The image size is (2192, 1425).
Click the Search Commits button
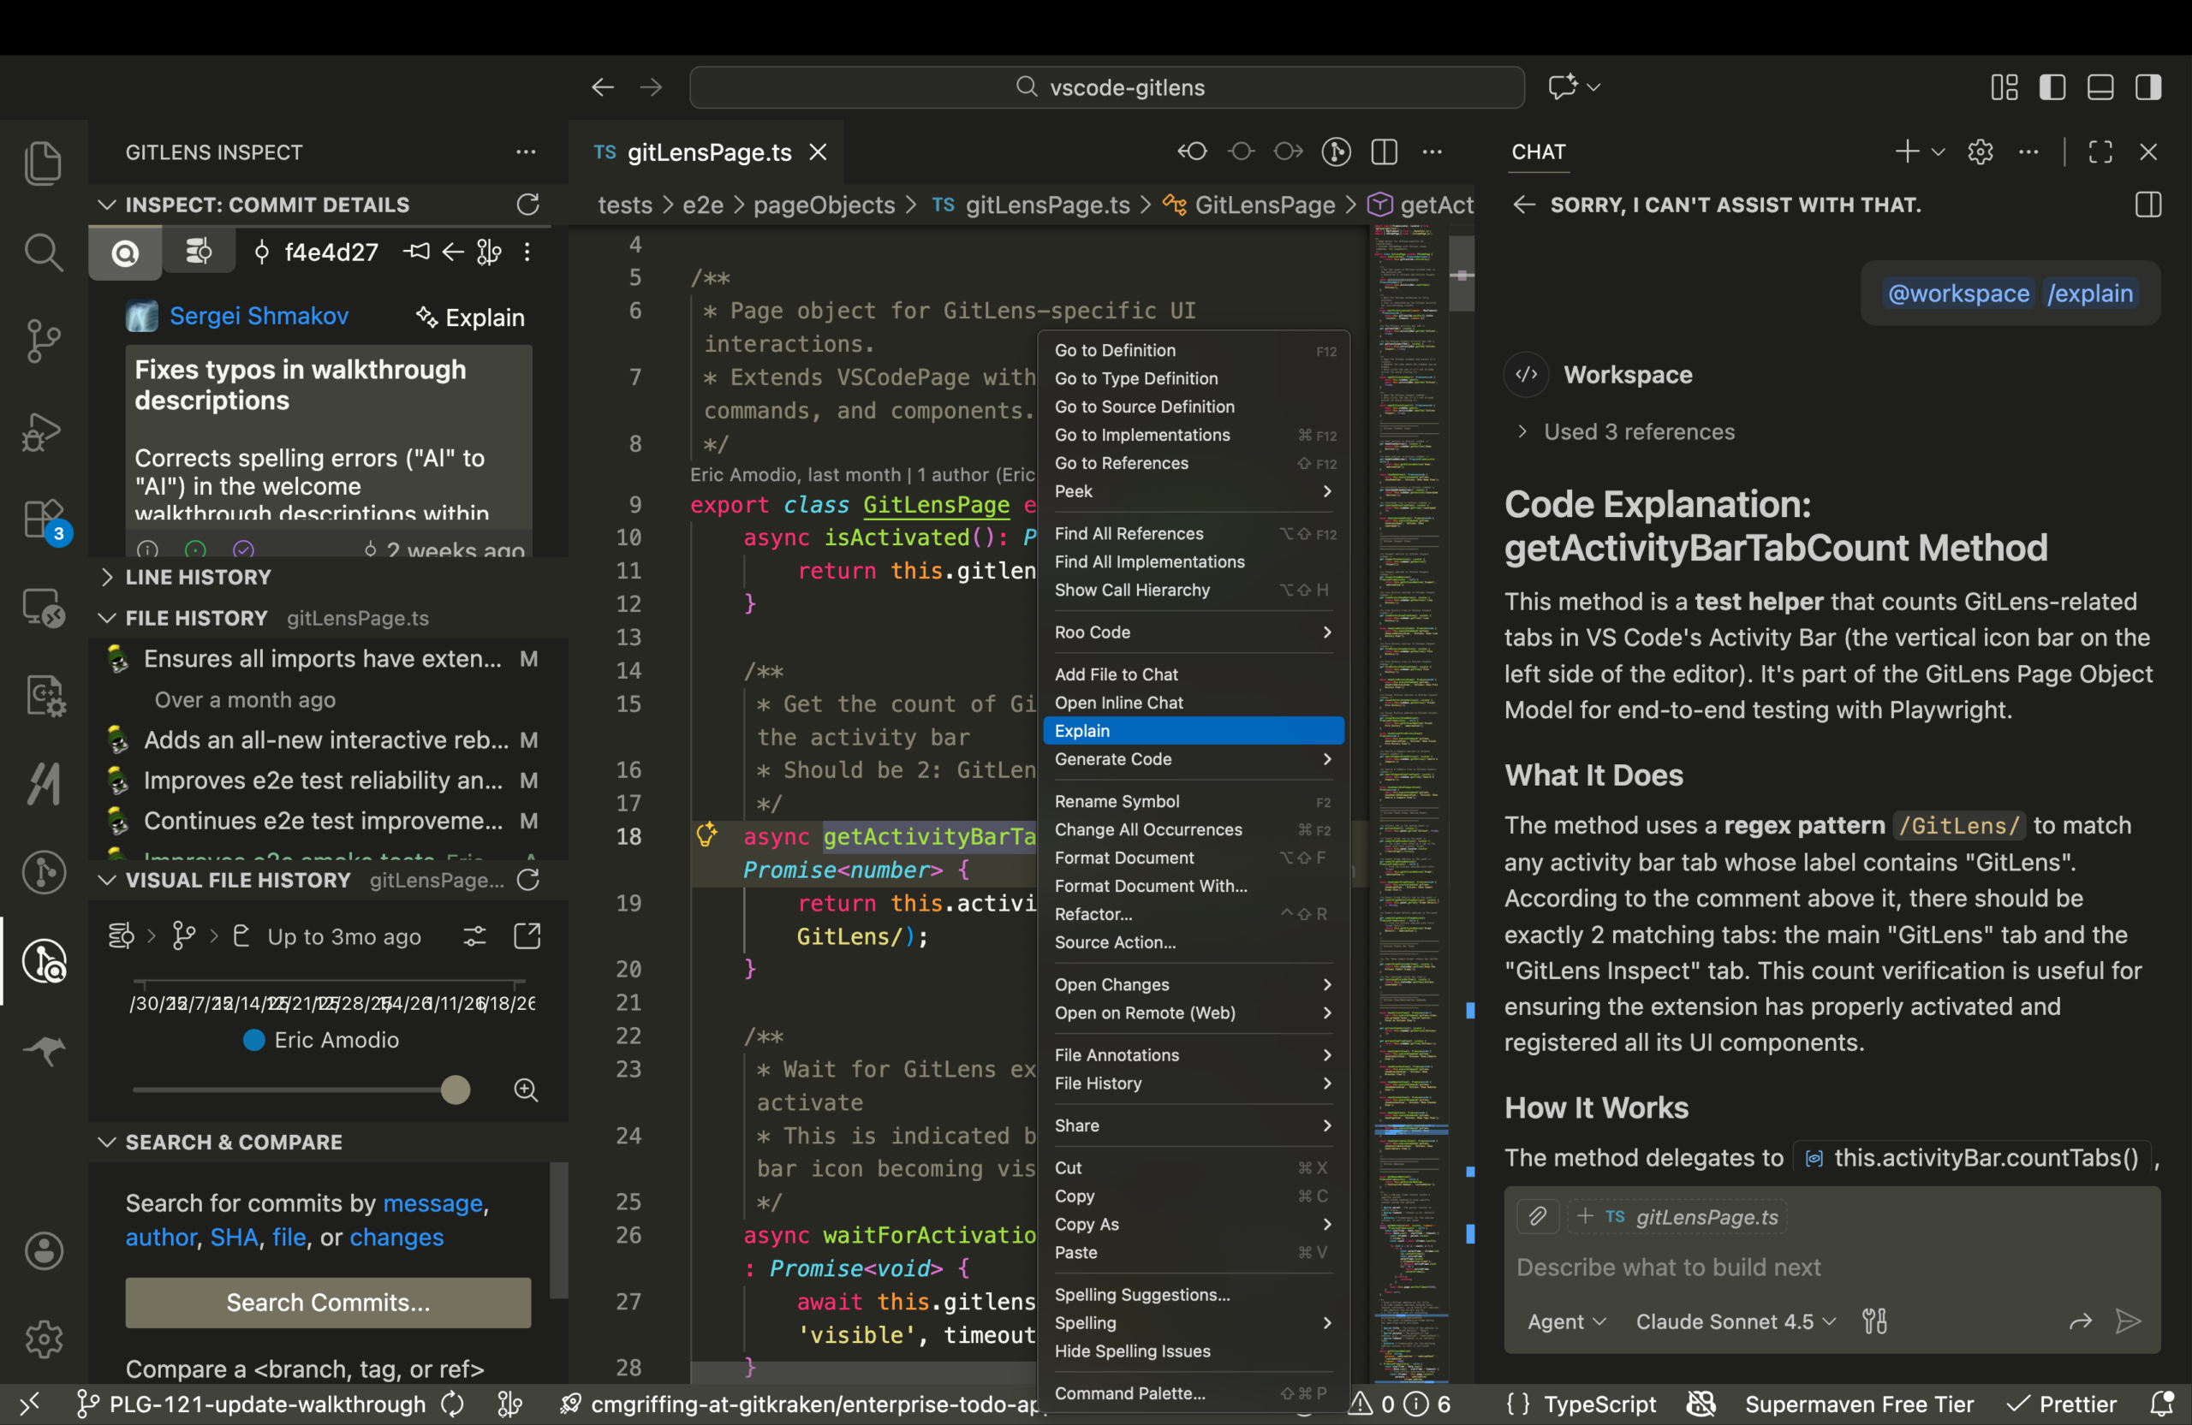[x=327, y=1303]
